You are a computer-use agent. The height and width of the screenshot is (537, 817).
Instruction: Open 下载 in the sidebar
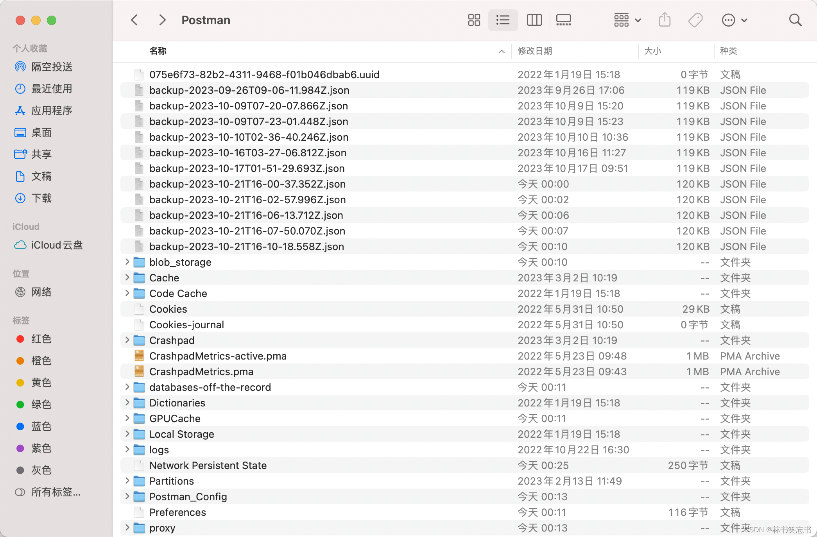pos(41,198)
